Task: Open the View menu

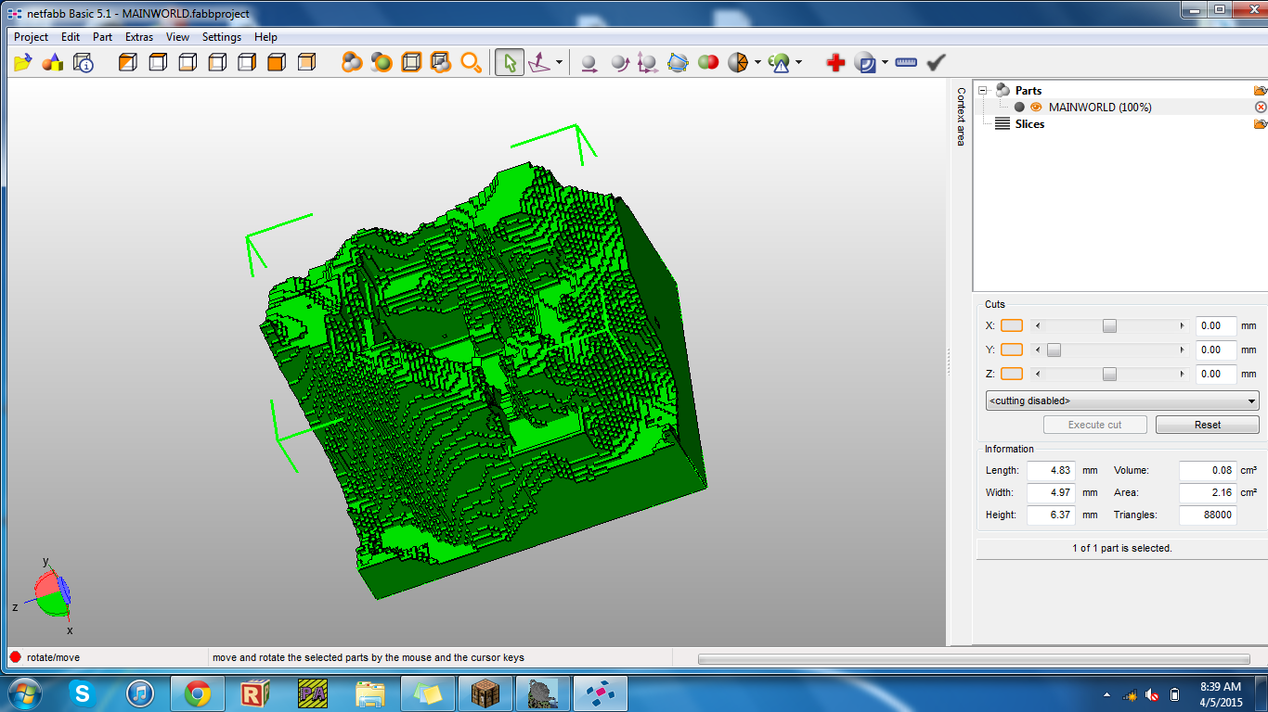Action: pos(177,37)
